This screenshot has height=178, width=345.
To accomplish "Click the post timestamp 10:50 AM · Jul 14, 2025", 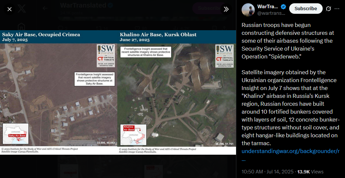I will coord(268,172).
